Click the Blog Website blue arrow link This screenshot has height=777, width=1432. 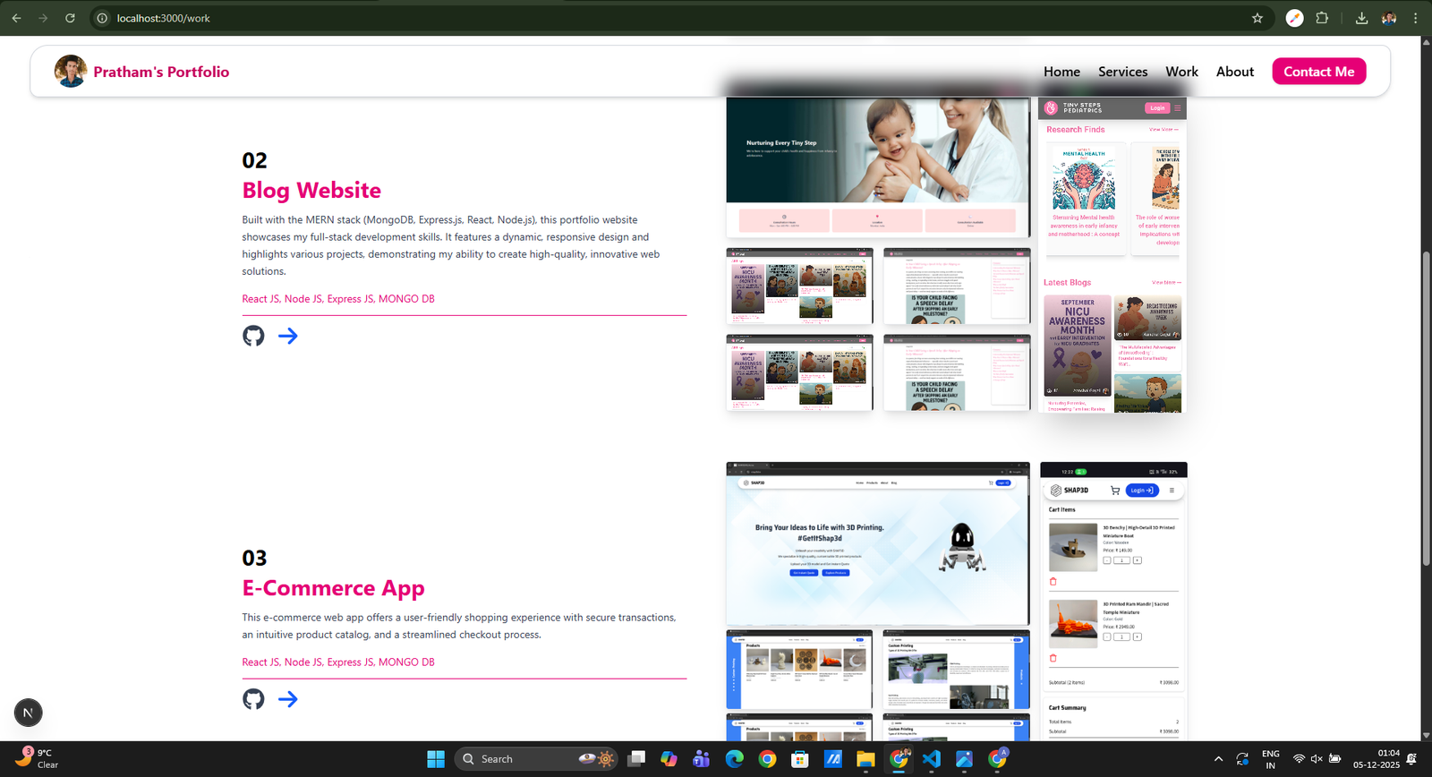[287, 336]
